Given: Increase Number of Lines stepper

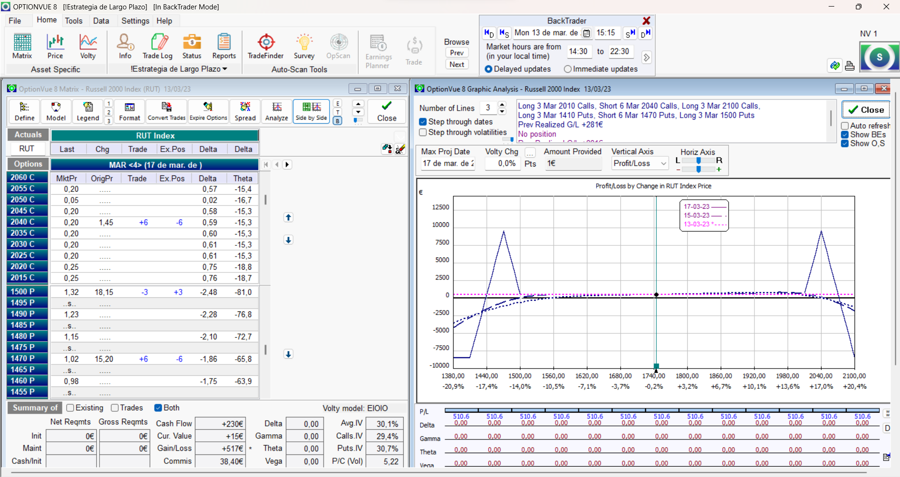Looking at the screenshot, I should (x=502, y=105).
